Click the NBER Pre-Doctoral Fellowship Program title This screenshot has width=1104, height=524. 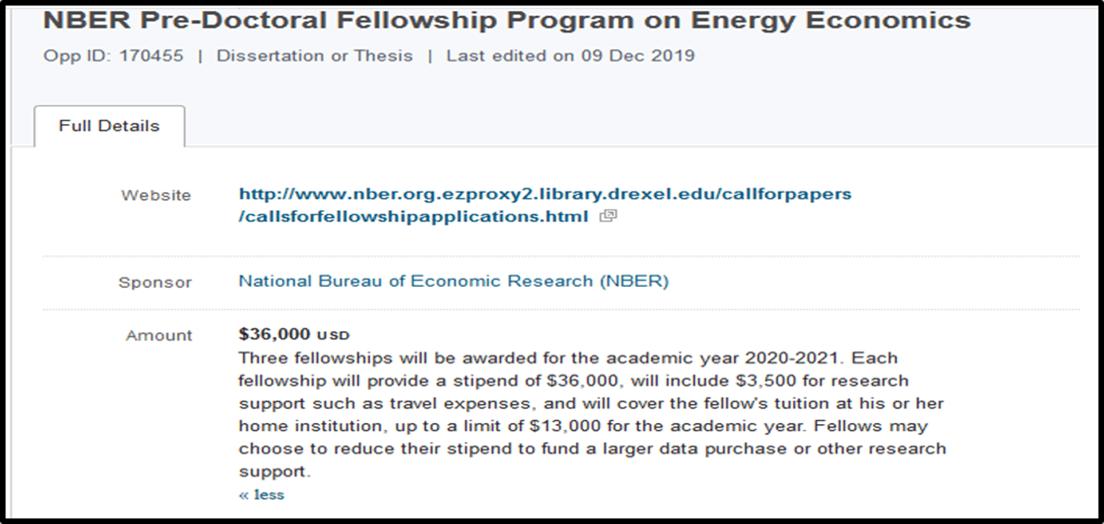click(506, 21)
